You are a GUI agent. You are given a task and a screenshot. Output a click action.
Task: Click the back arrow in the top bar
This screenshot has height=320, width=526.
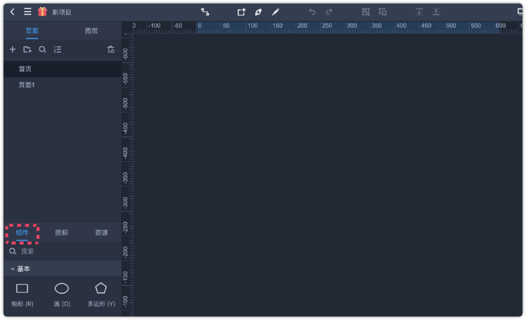point(12,12)
